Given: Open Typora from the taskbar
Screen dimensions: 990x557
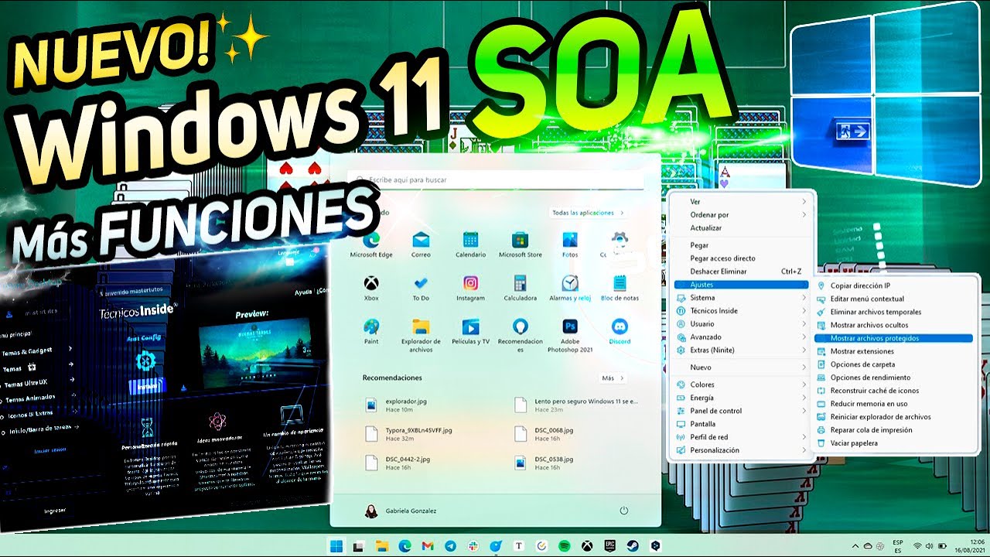Looking at the screenshot, I should [x=519, y=546].
